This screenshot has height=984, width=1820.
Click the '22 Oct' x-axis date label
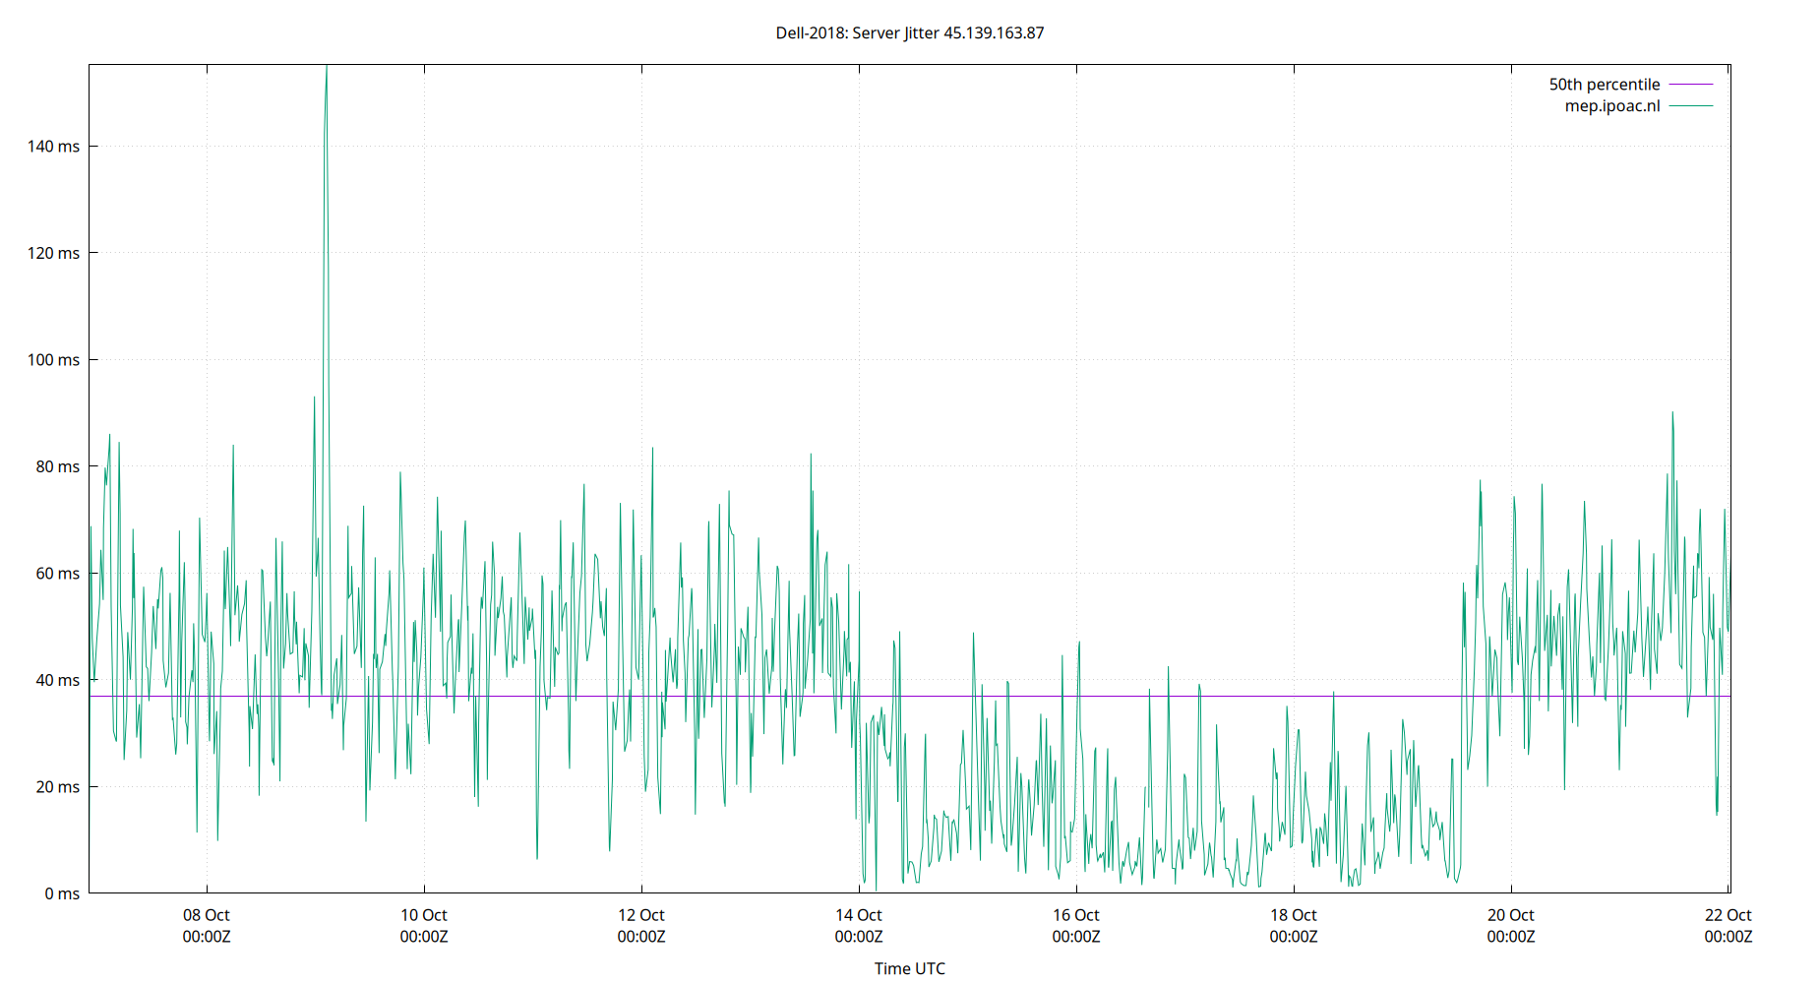coord(1729,915)
